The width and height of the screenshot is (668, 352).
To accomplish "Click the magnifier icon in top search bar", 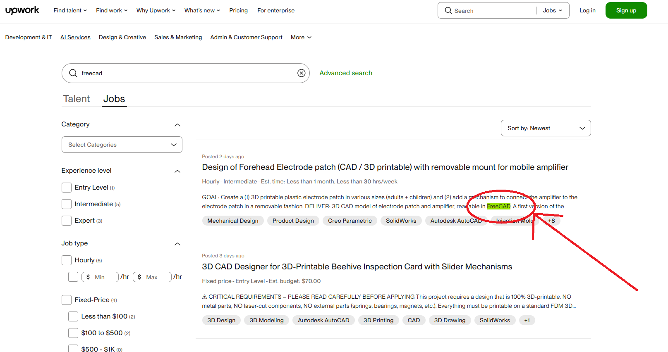I will coord(448,10).
